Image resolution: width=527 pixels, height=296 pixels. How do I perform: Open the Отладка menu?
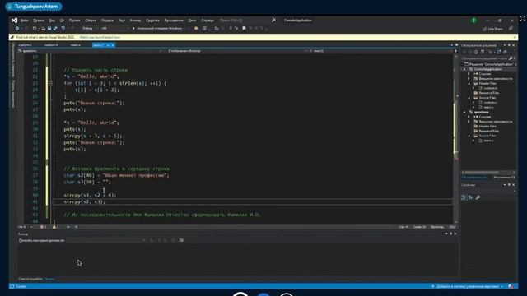click(107, 21)
